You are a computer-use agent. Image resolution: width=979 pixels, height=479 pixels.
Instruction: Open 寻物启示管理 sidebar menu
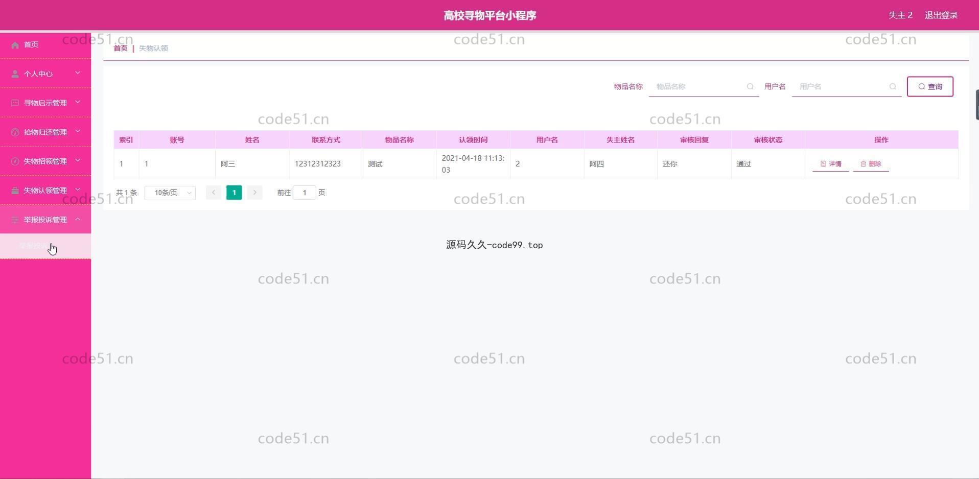[45, 103]
